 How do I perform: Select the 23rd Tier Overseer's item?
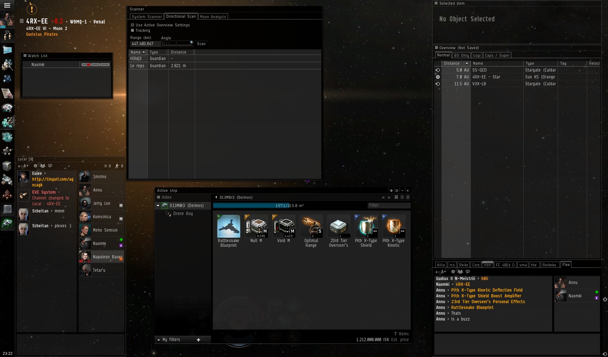338,231
